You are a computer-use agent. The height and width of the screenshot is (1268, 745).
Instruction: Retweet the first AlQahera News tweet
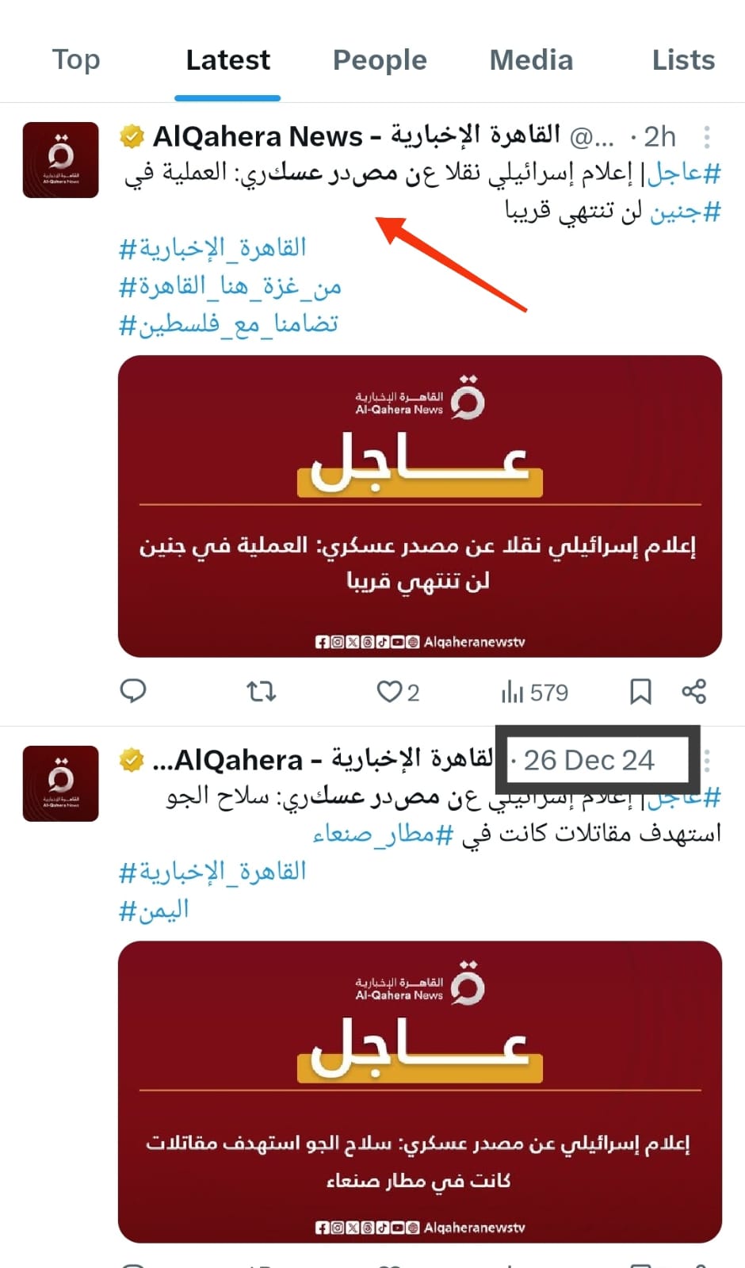tap(261, 692)
